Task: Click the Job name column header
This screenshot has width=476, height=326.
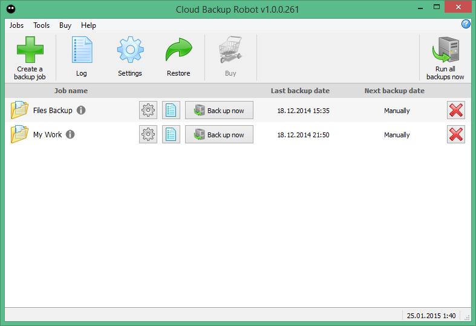Action: click(x=71, y=91)
